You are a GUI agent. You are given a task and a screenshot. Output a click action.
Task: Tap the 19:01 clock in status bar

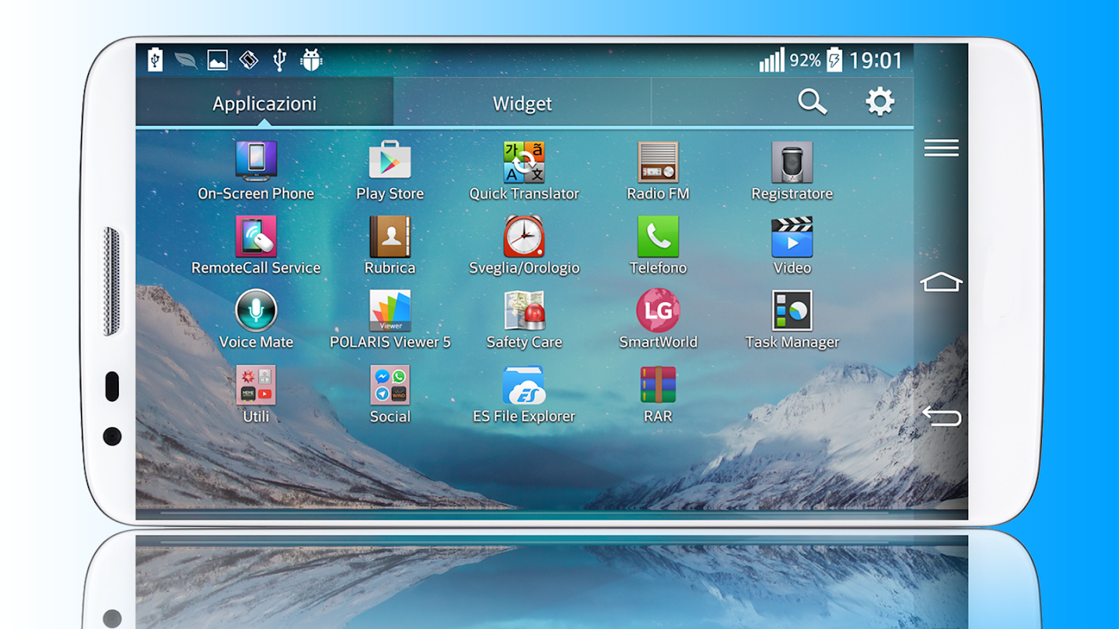coord(876,60)
